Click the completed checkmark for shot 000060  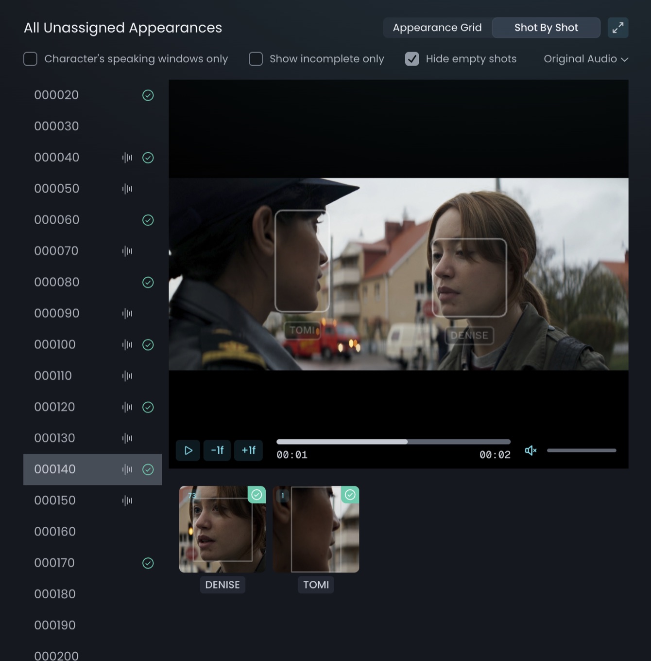(148, 220)
